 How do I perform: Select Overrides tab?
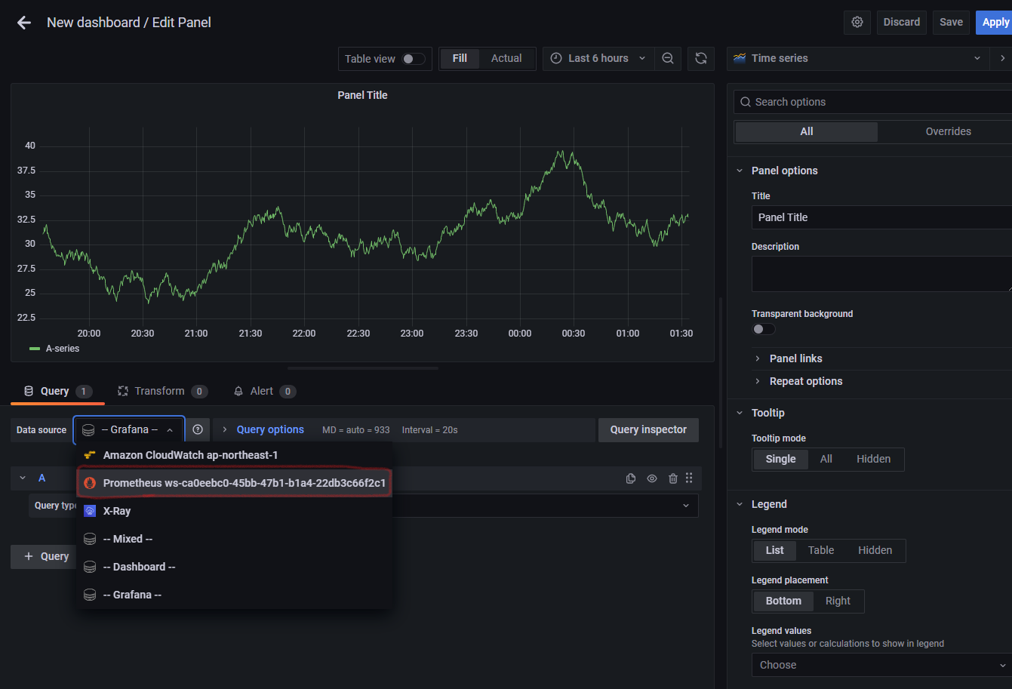pos(948,131)
